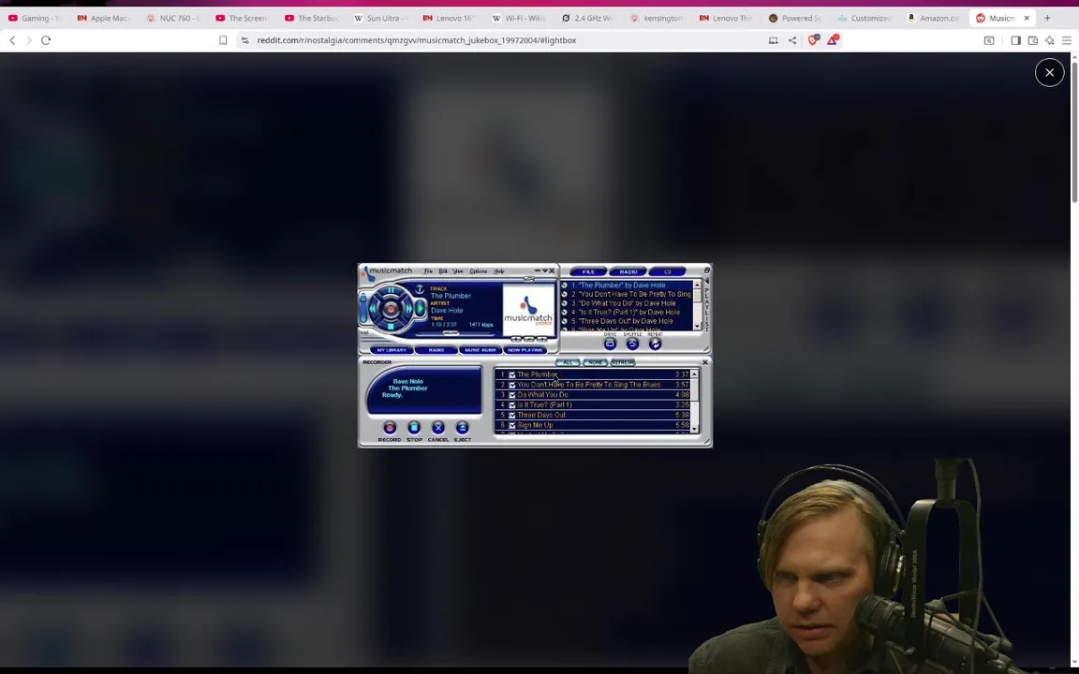The image size is (1079, 674).
Task: Click the Drive icon below playlist
Action: (x=610, y=344)
